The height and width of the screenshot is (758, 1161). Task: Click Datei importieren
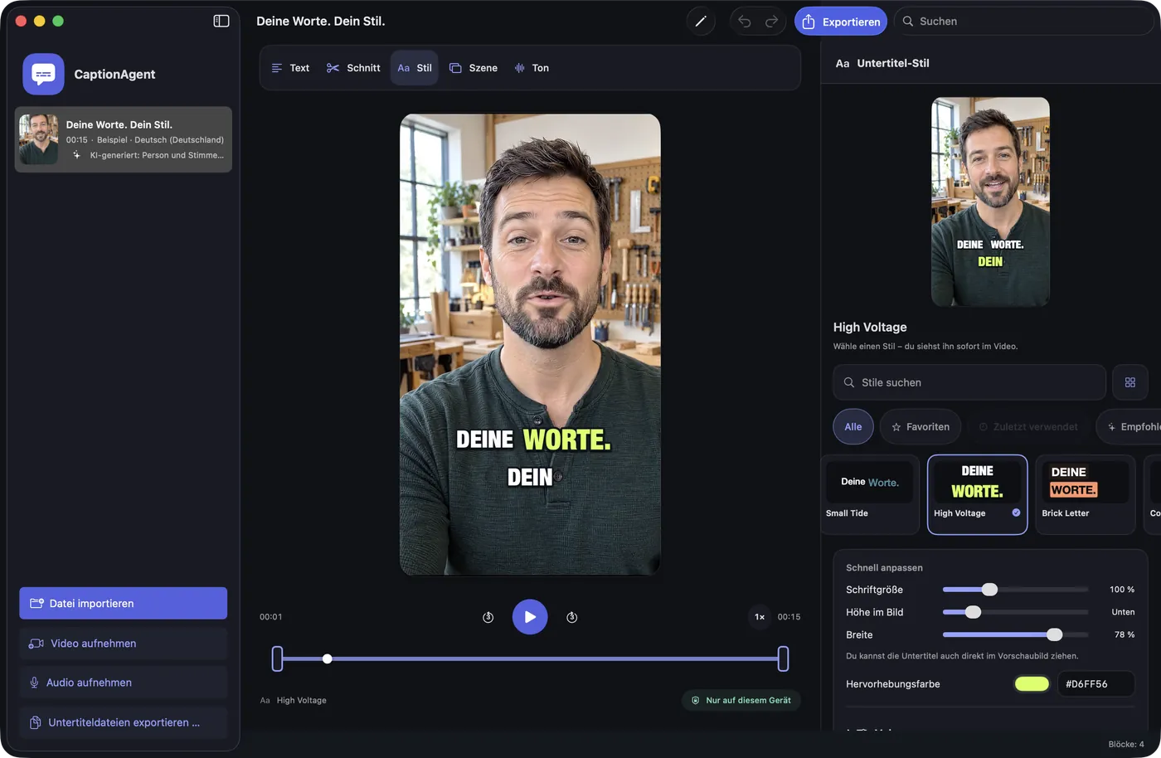(x=124, y=603)
